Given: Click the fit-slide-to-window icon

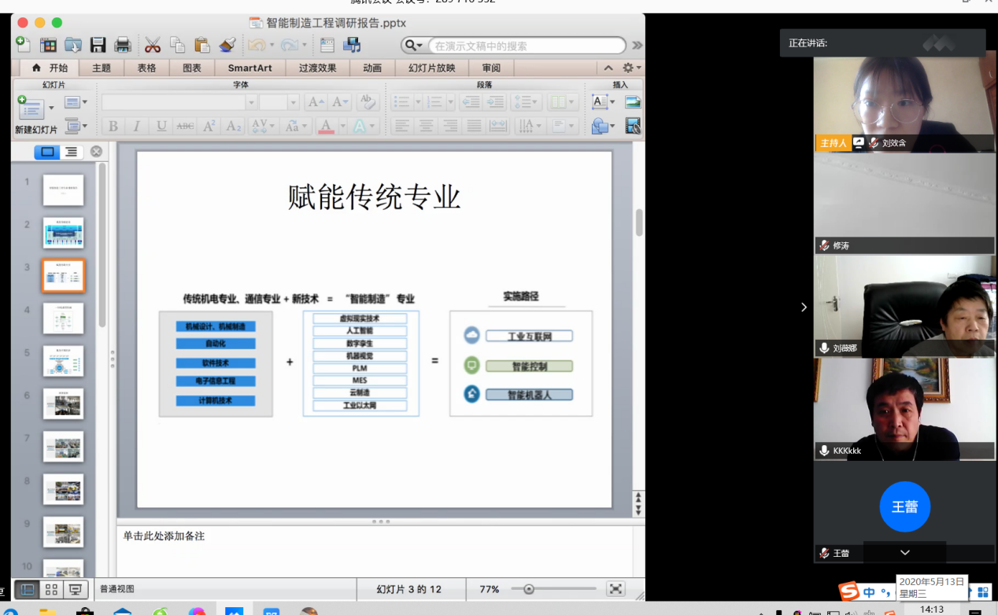Looking at the screenshot, I should 615,589.
